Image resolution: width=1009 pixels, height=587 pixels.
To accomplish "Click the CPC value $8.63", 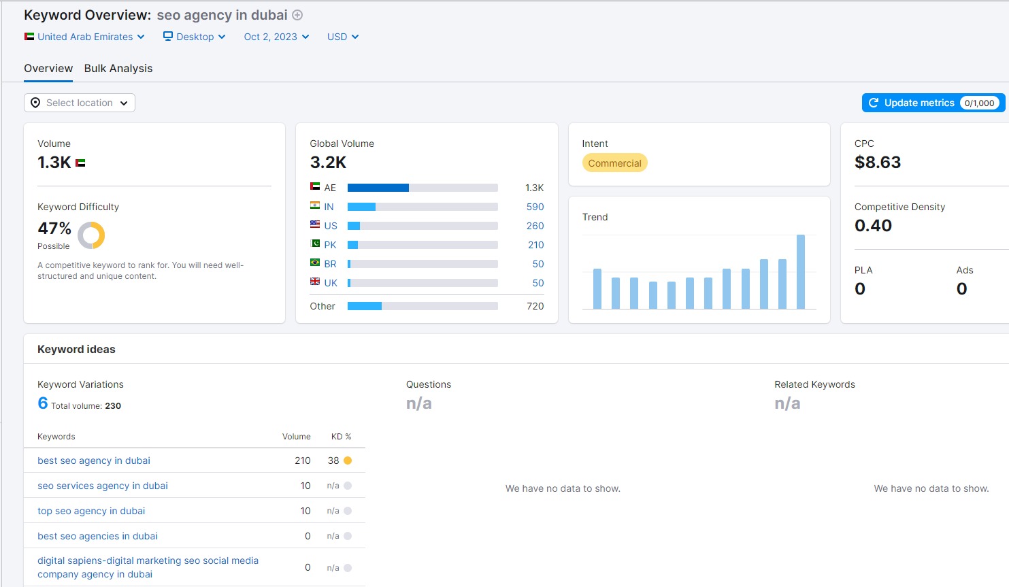I will (878, 163).
